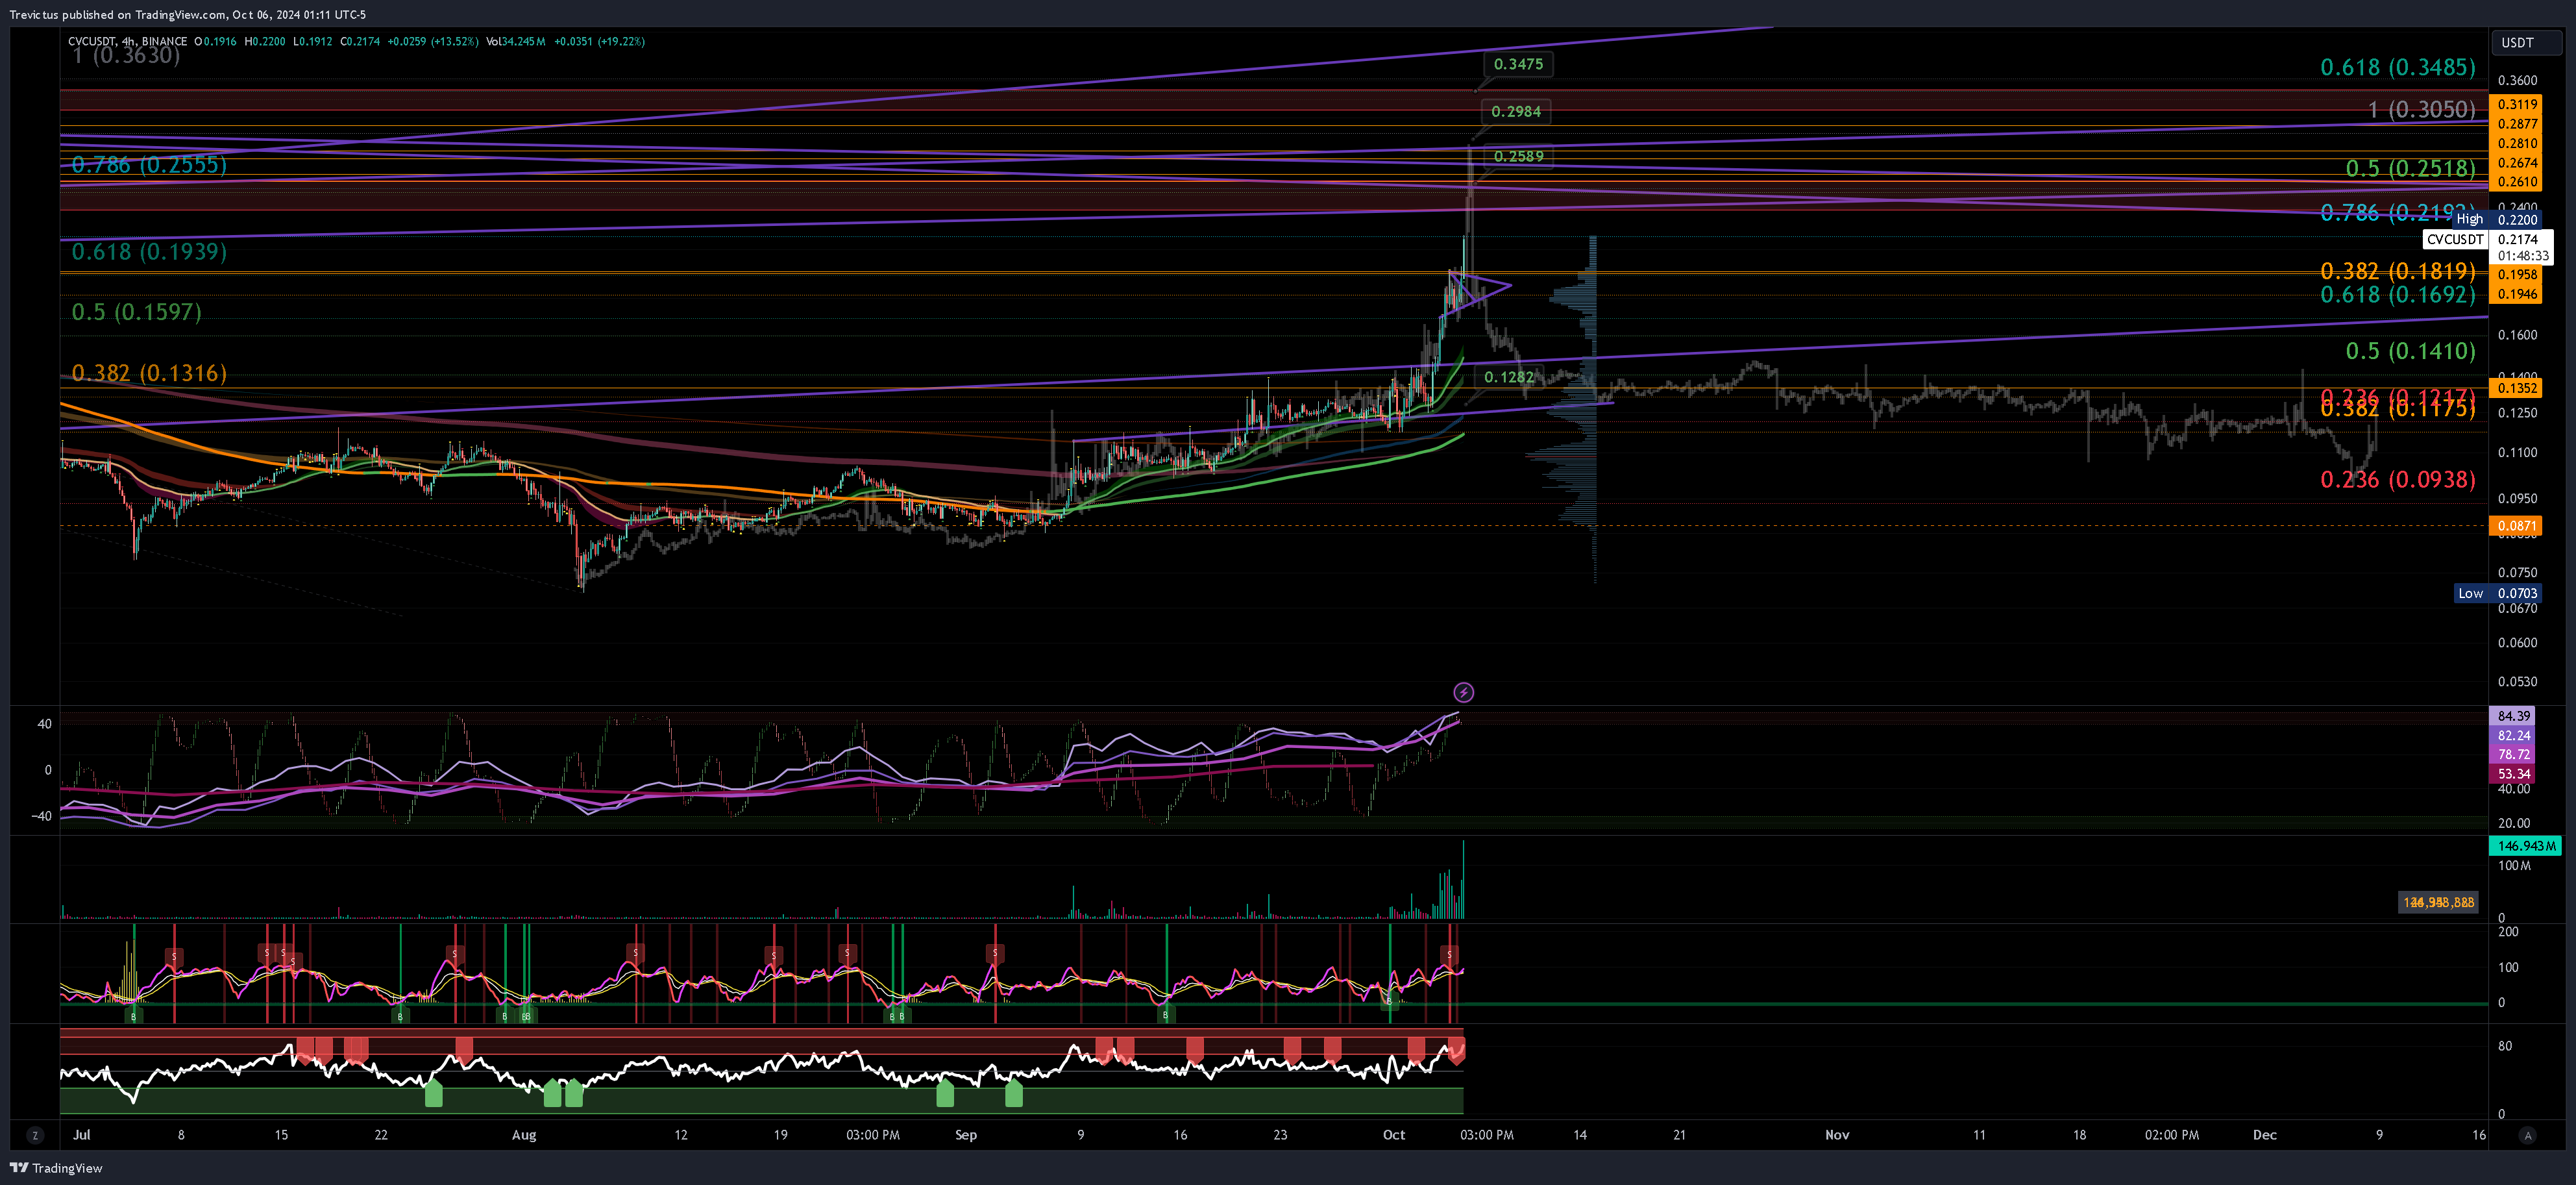Image resolution: width=2576 pixels, height=1185 pixels.
Task: Select the 0.382 (0.1316) Fibonacci label
Action: pos(149,373)
